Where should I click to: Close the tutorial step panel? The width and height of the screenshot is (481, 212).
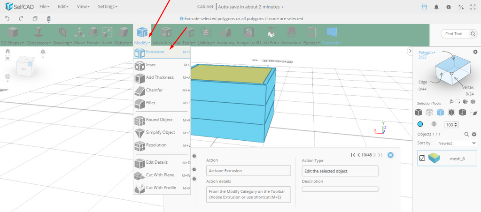(390, 155)
